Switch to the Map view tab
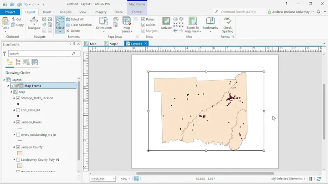This screenshot has width=328, height=184. (91, 44)
